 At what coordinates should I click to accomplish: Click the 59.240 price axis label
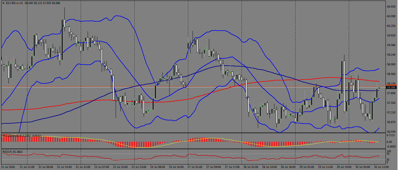coord(391,55)
